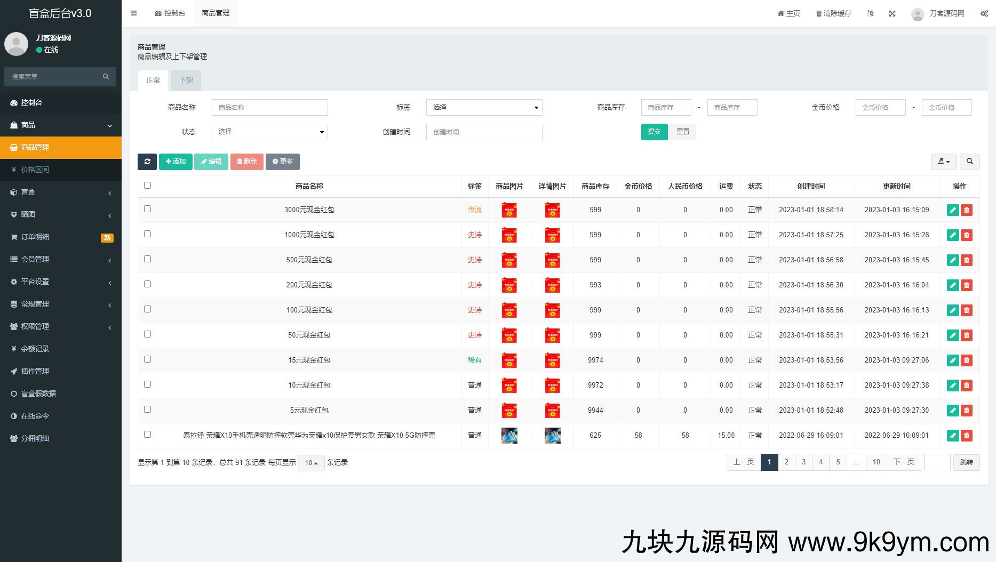This screenshot has width=996, height=562.
Task: Click delete icon for 5元现金红包 row
Action: [x=966, y=411]
